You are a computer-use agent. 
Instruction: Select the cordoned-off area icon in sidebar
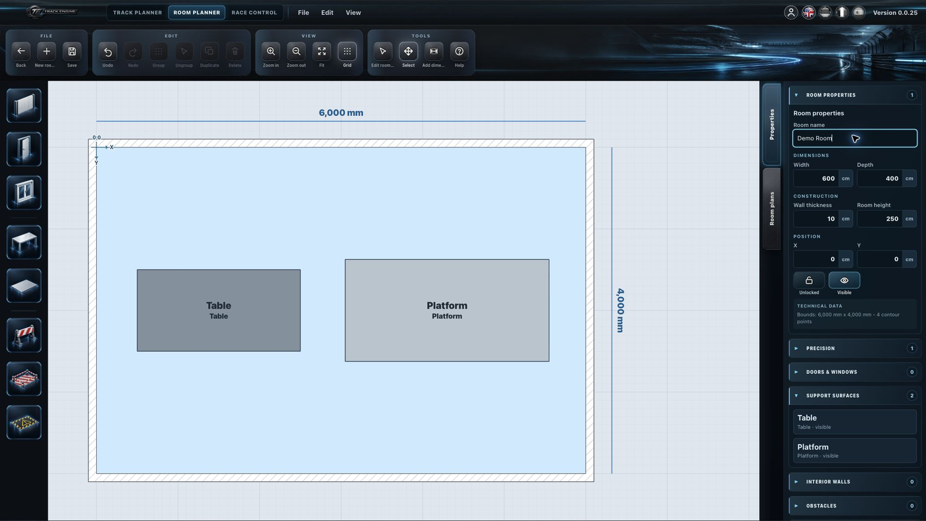point(24,379)
